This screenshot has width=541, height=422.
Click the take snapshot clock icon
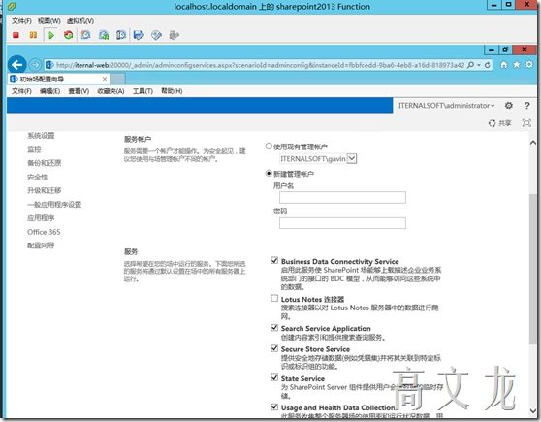(x=85, y=35)
